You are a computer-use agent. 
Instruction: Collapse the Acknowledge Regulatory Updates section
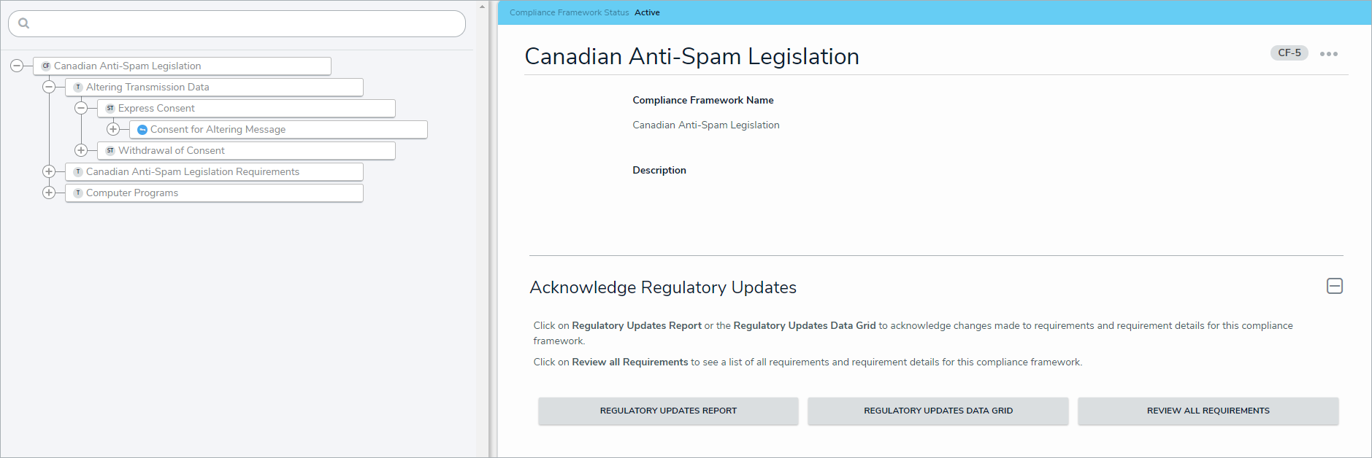coord(1334,286)
